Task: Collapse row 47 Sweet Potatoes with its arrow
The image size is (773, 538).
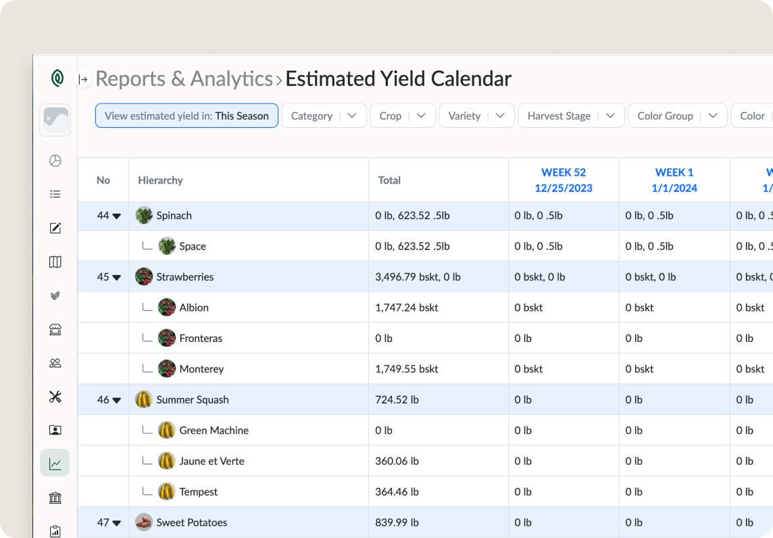Action: click(x=117, y=522)
